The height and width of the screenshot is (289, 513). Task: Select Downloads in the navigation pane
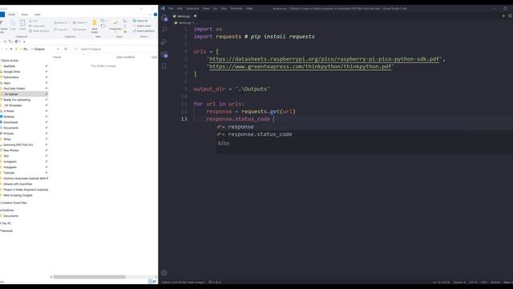pyautogui.click(x=10, y=122)
